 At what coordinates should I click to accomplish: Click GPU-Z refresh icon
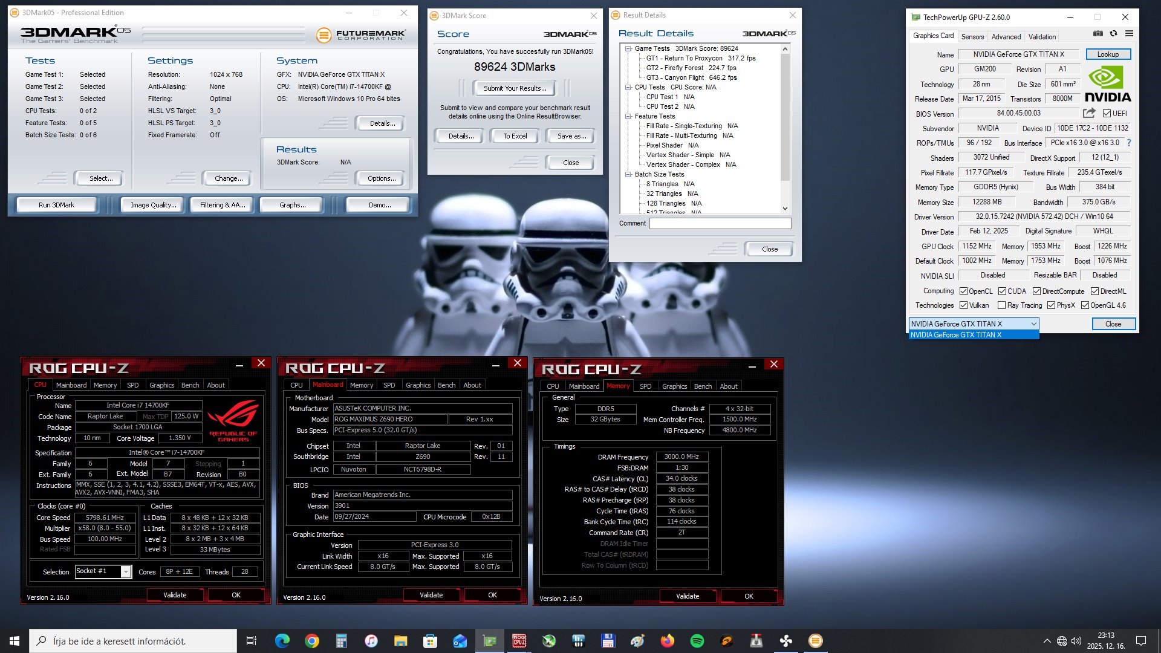pyautogui.click(x=1113, y=34)
